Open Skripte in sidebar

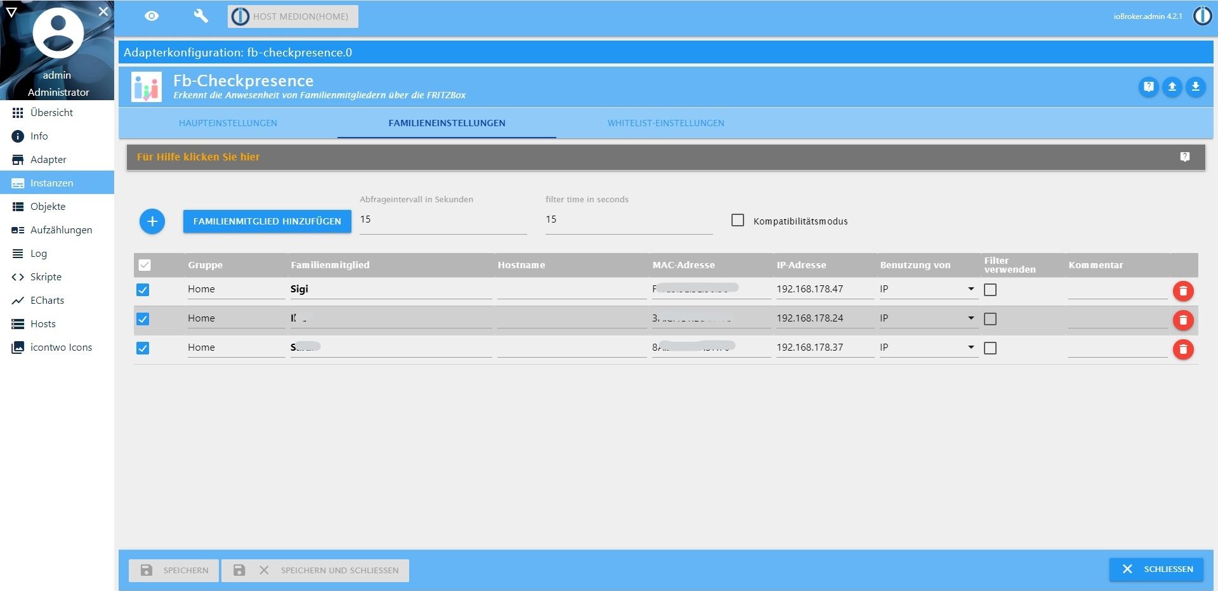pyautogui.click(x=57, y=276)
